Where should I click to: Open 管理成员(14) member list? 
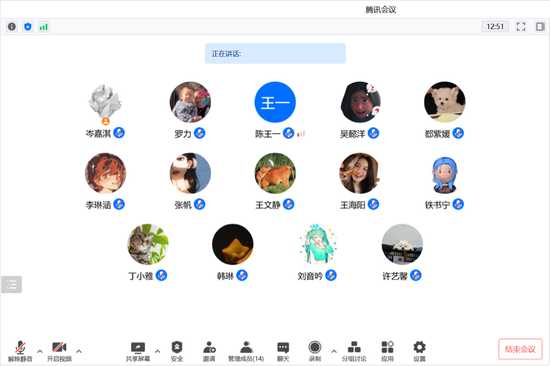pos(246,351)
